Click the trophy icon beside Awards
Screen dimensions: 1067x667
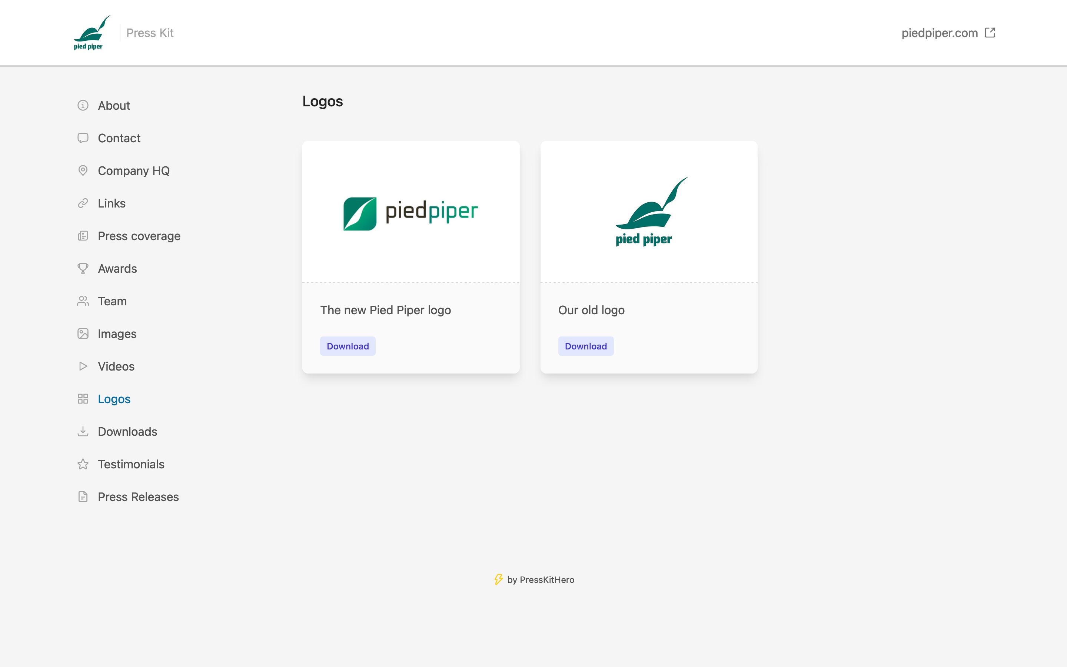(x=83, y=268)
